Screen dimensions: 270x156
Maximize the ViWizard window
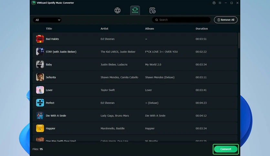click(232, 3)
